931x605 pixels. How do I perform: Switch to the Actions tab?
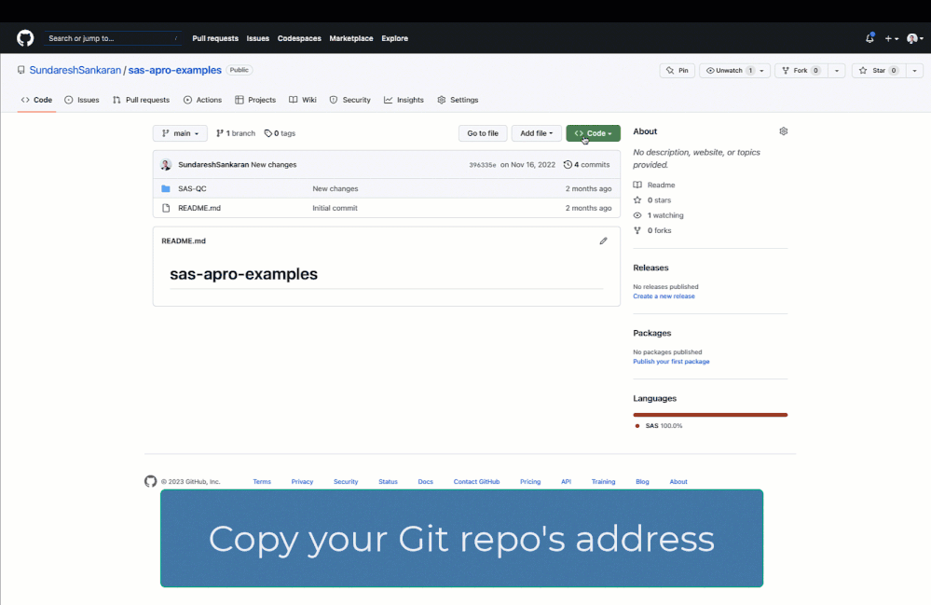(x=202, y=100)
